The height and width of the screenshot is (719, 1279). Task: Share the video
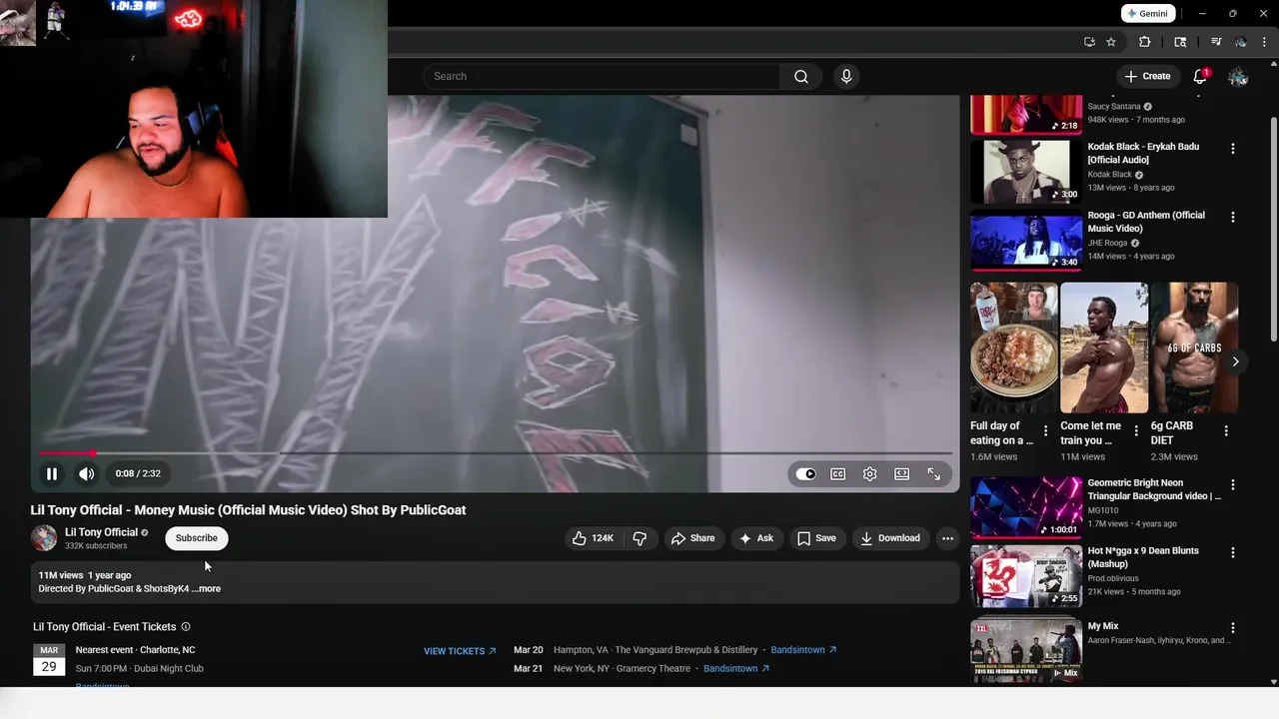(x=693, y=538)
